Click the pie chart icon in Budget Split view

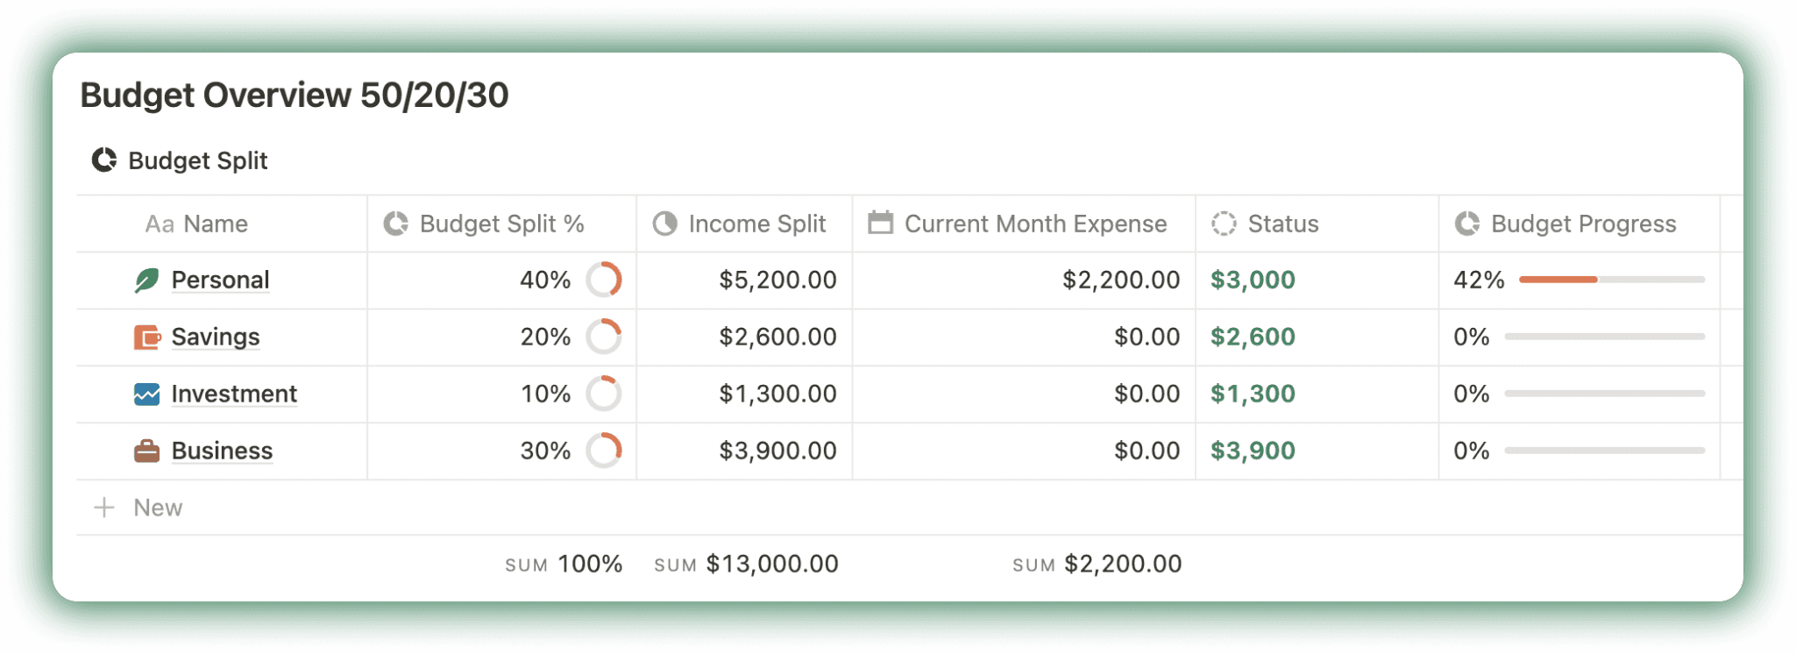(x=103, y=160)
